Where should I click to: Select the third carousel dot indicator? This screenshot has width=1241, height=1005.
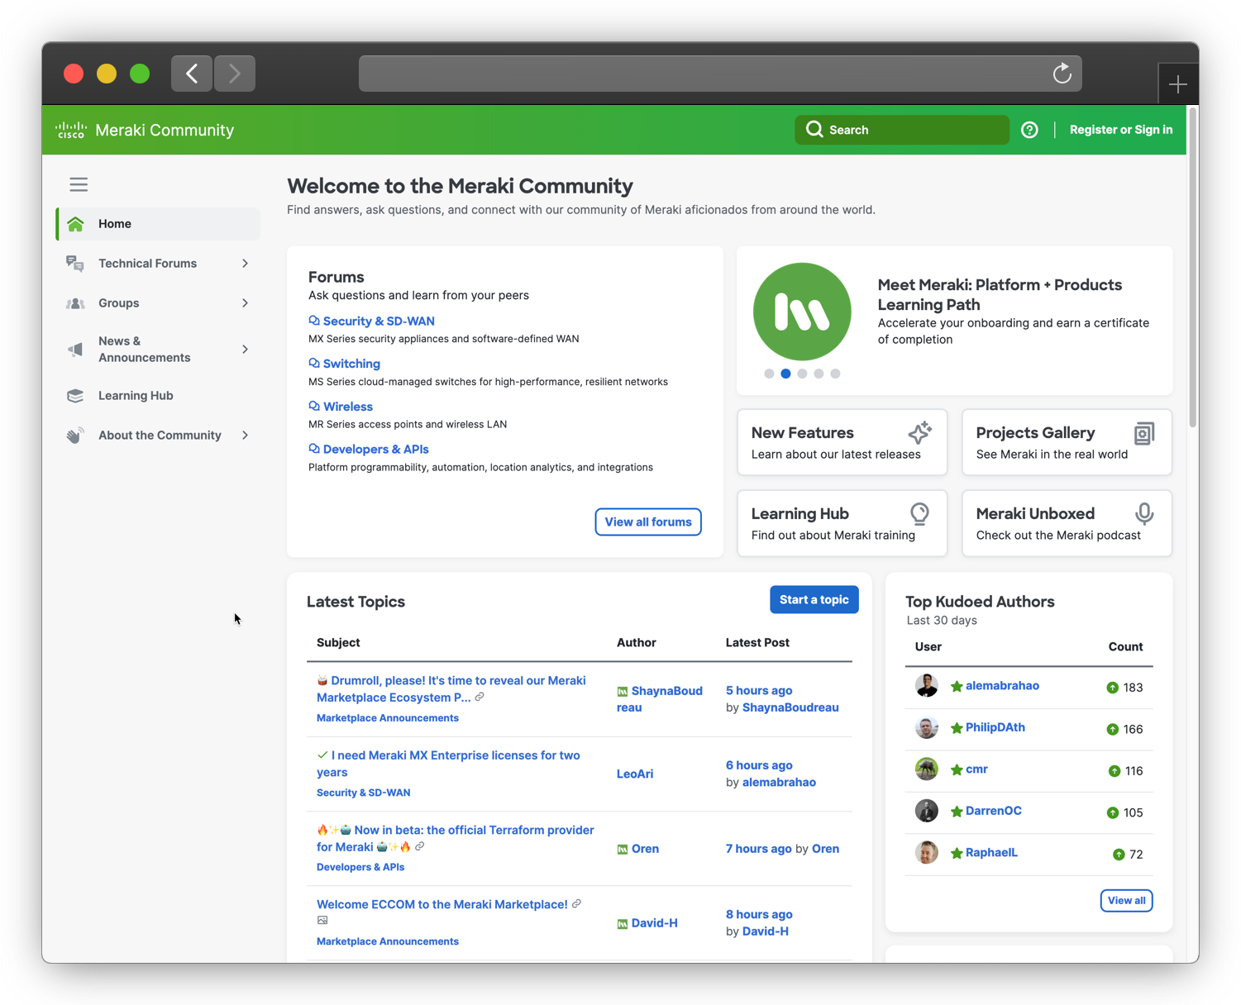[x=802, y=374]
